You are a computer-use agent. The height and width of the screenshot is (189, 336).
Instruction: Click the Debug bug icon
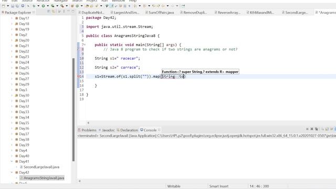pyautogui.click(x=34, y=6)
